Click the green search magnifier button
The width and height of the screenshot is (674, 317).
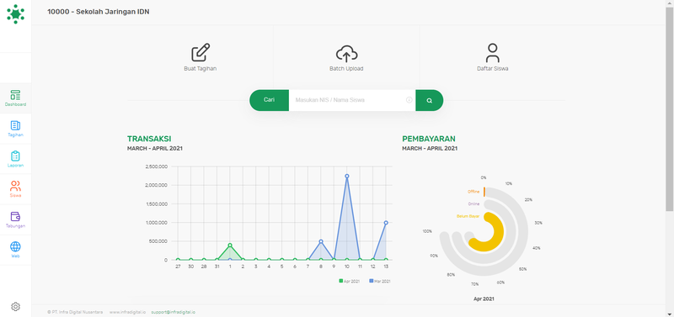pyautogui.click(x=429, y=100)
